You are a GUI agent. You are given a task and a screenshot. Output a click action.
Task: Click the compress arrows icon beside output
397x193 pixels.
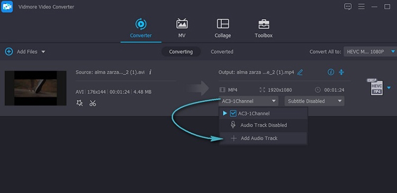pos(341,72)
